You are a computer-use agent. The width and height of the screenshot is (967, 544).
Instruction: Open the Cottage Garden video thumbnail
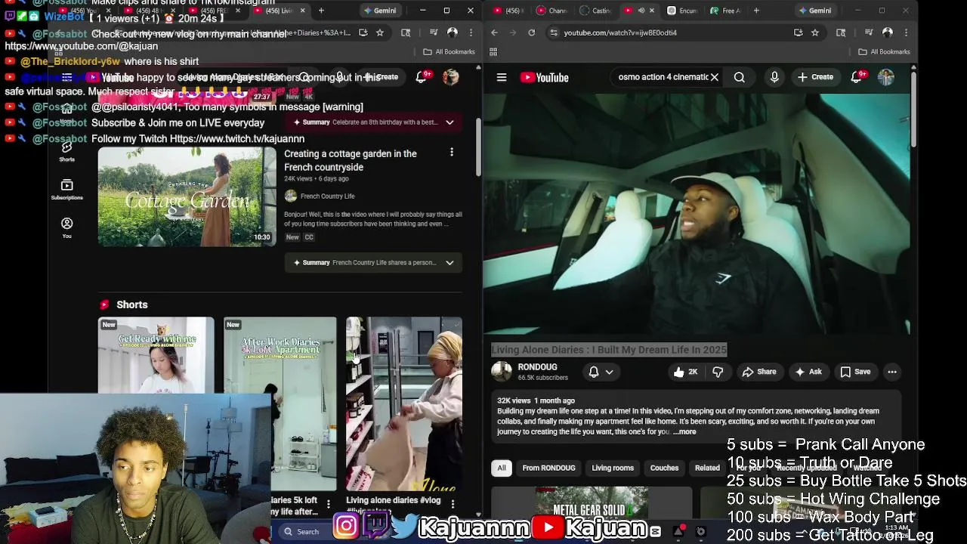coord(187,196)
